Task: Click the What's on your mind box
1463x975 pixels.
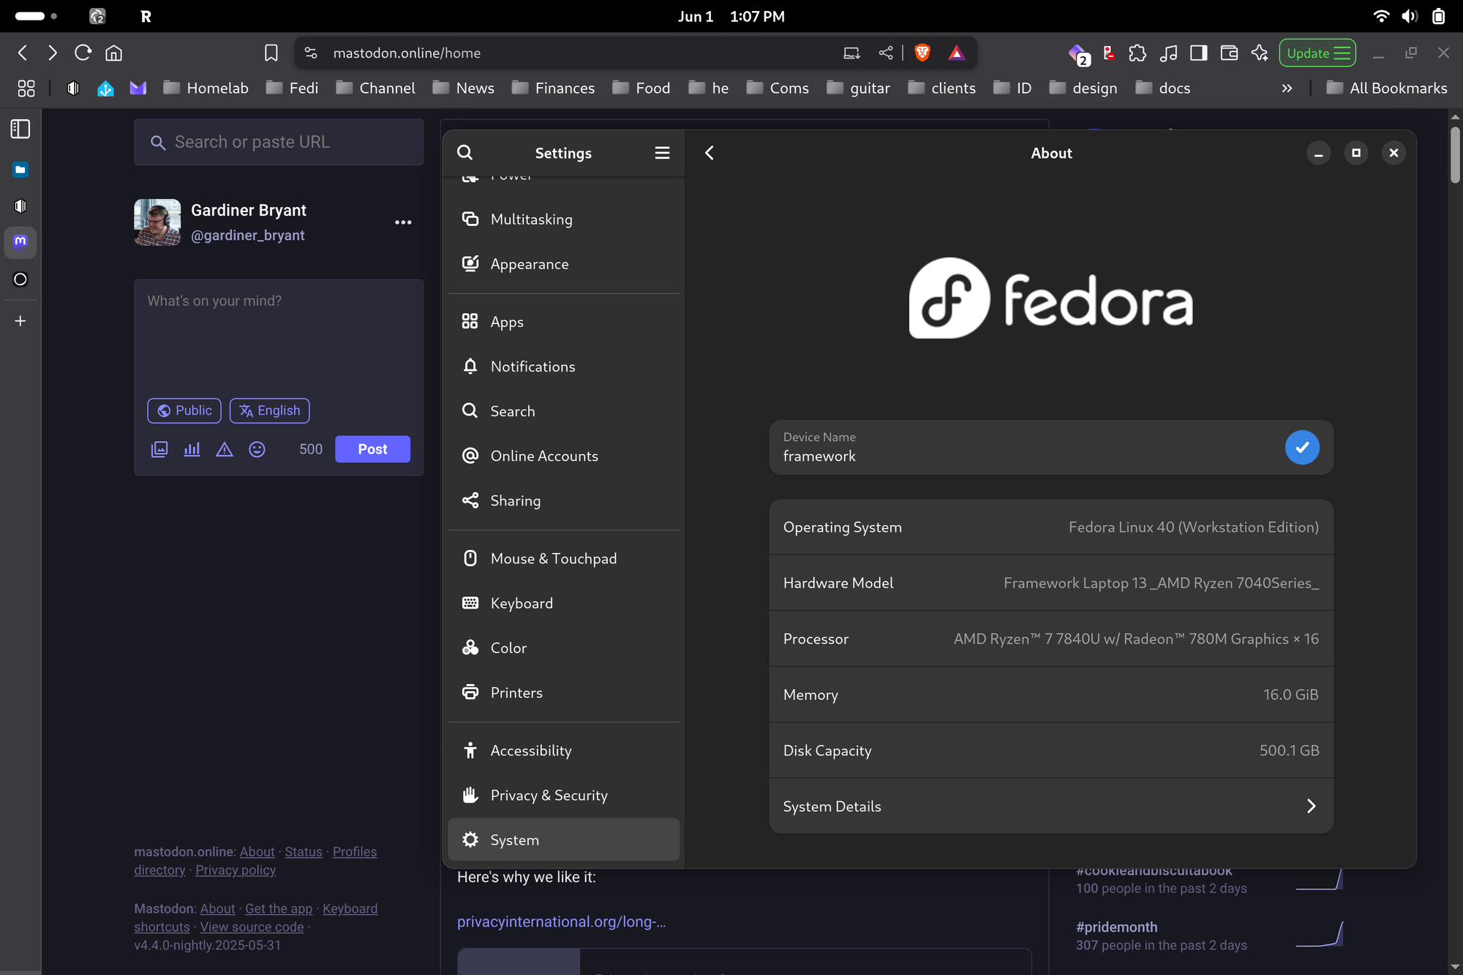Action: pyautogui.click(x=279, y=336)
